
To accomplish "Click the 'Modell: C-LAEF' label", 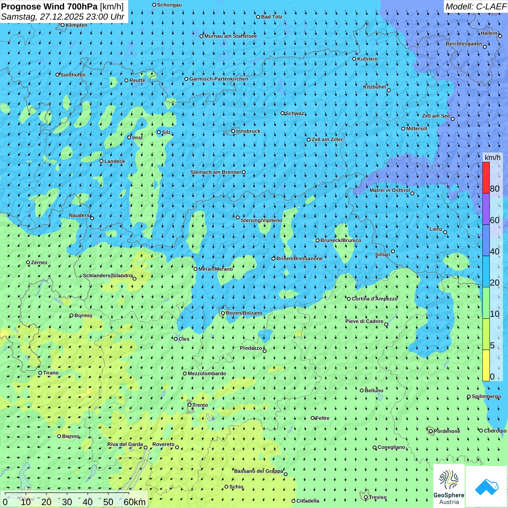I will tap(476, 7).
